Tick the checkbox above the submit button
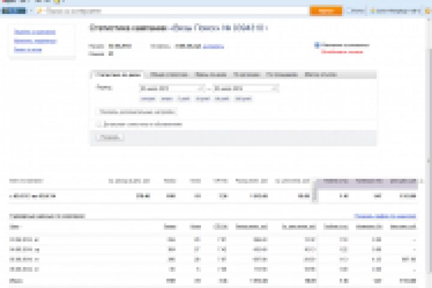This screenshot has width=432, height=288. click(98, 124)
